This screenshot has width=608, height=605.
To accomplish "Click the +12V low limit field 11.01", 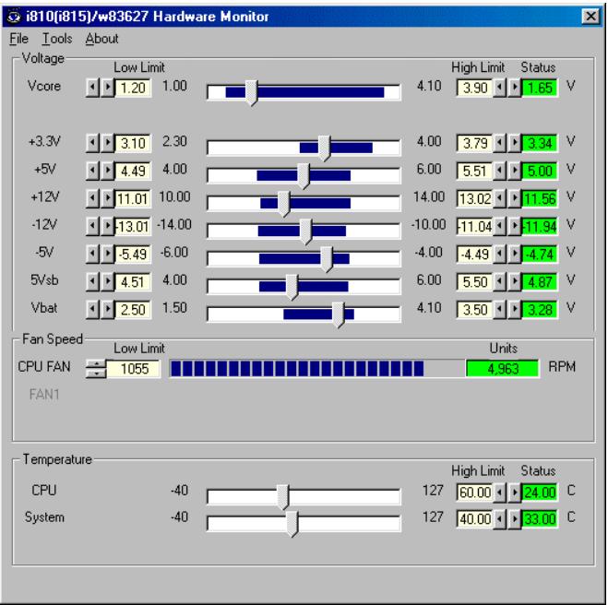I will click(133, 198).
